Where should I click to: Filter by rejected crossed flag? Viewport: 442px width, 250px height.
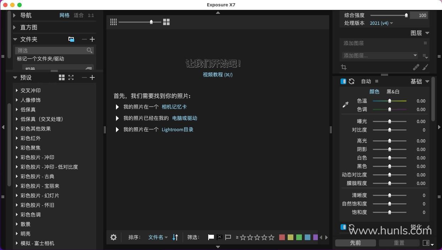(x=220, y=237)
